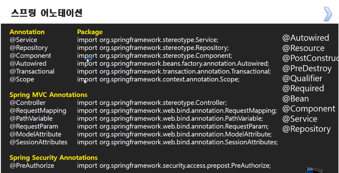Select the @PreDestroy text on the right

pos(307,68)
